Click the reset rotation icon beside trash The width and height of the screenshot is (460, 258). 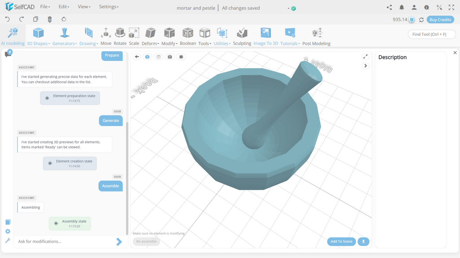pos(64,19)
